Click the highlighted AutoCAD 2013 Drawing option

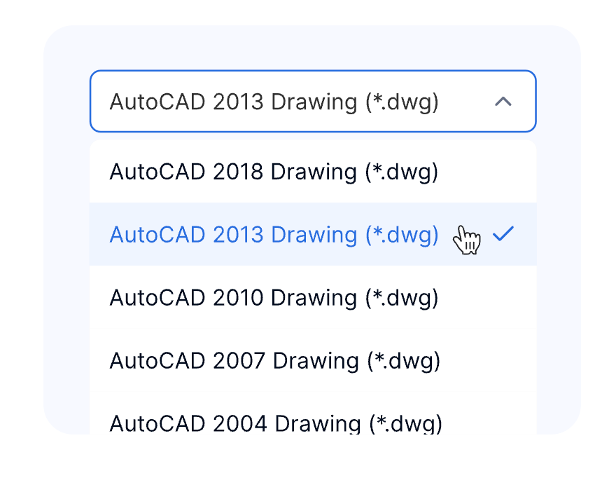pyautogui.click(x=313, y=234)
